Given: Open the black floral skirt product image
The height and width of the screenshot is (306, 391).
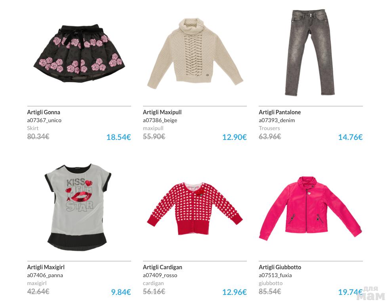Looking at the screenshot, I should tap(79, 53).
